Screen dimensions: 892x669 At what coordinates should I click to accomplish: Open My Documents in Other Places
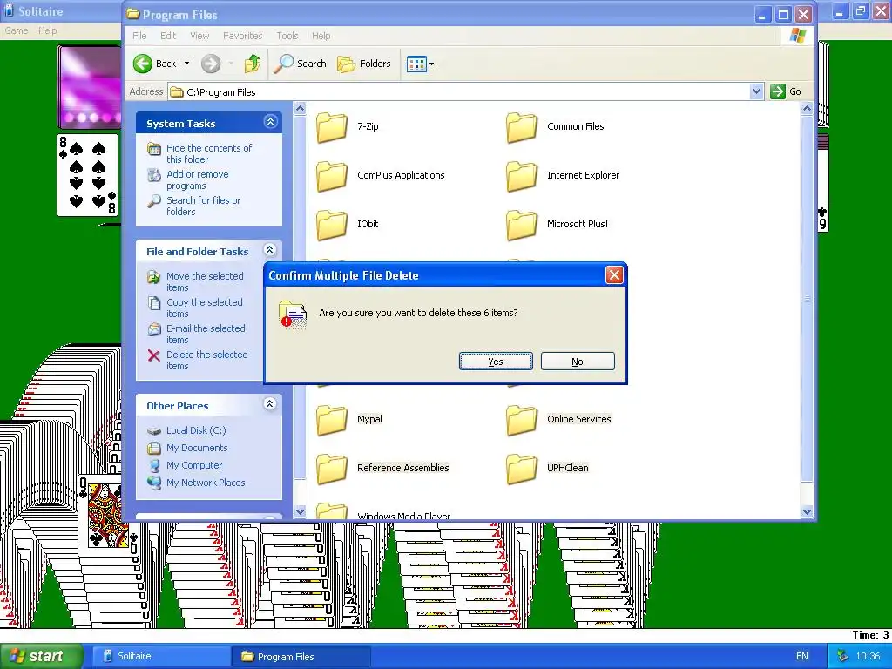pos(197,448)
